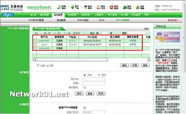Image resolution: width=186 pixels, height=114 pixels.
Task: Click the red telephone service icon
Action: (112, 7)
